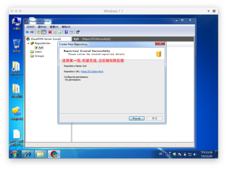Open the VM window dropdown arrow beside gear
The height and width of the screenshot is (169, 227).
click(x=208, y=11)
